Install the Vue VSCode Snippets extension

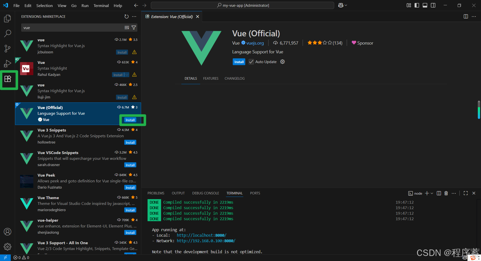point(130,165)
